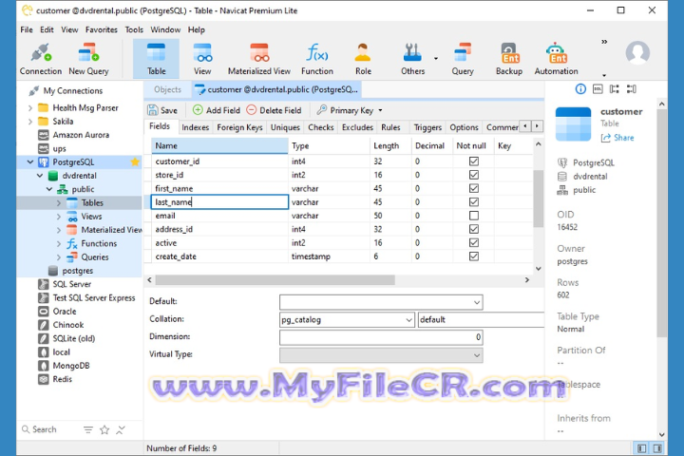684x456 pixels.
Task: Click the Share link for customer
Action: coord(617,138)
